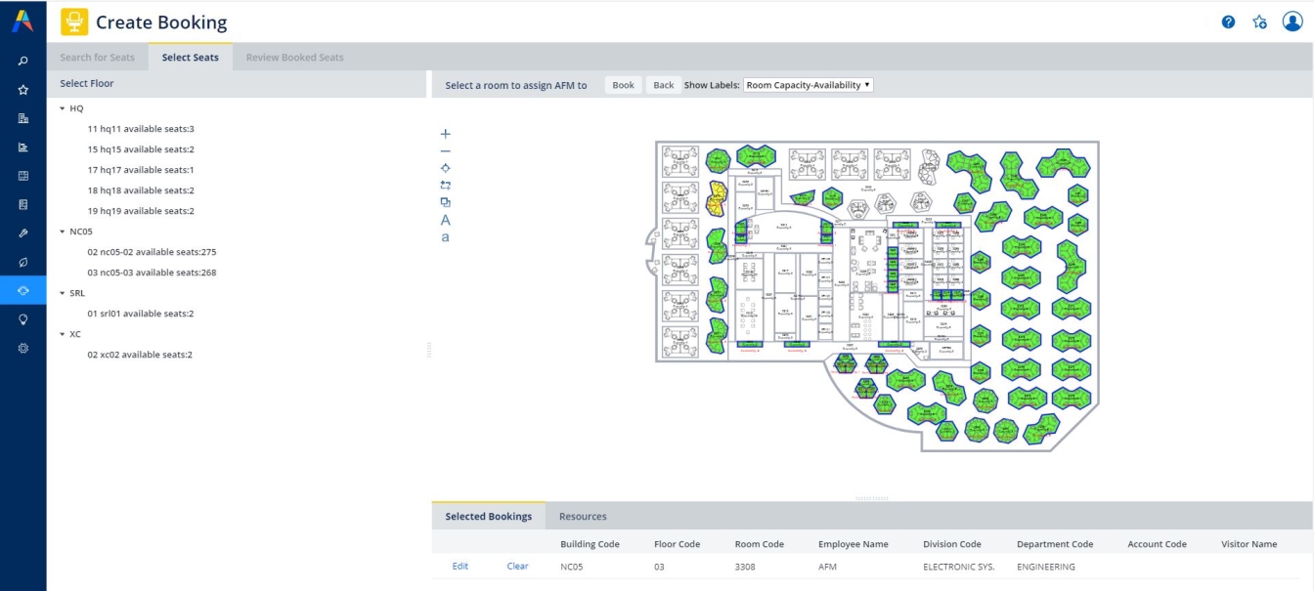Viewport: 1314px width, 591px height.
Task: Click the Back button
Action: pos(664,85)
